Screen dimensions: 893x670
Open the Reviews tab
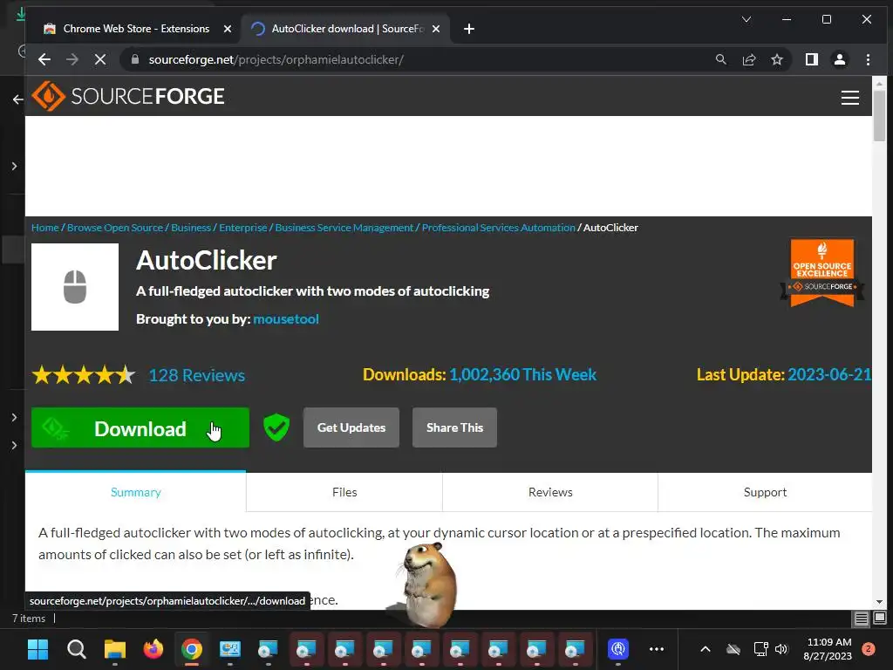click(550, 492)
